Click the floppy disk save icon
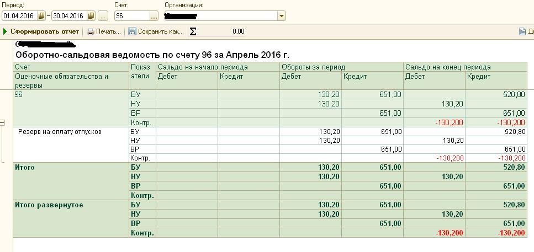The height and width of the screenshot is (252, 534). pos(133,32)
